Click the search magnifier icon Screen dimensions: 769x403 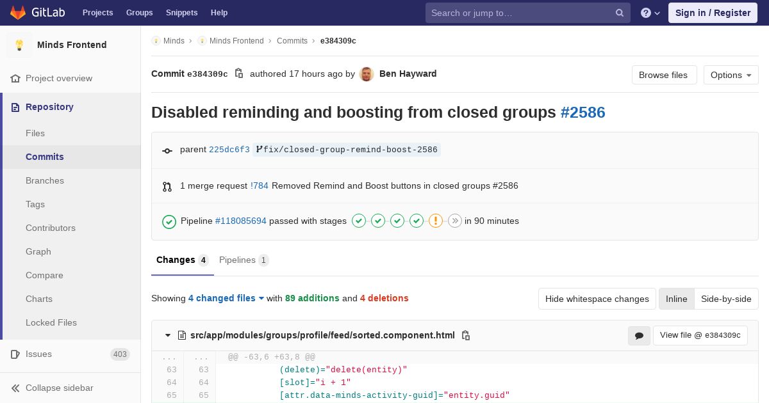(x=620, y=13)
